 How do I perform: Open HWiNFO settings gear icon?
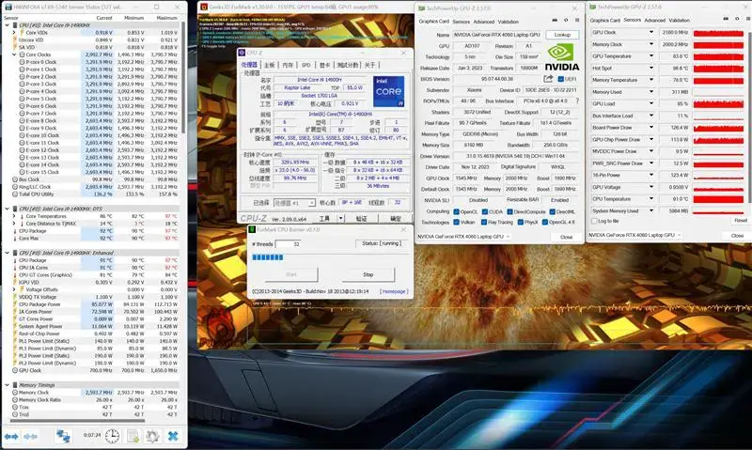coord(152,436)
